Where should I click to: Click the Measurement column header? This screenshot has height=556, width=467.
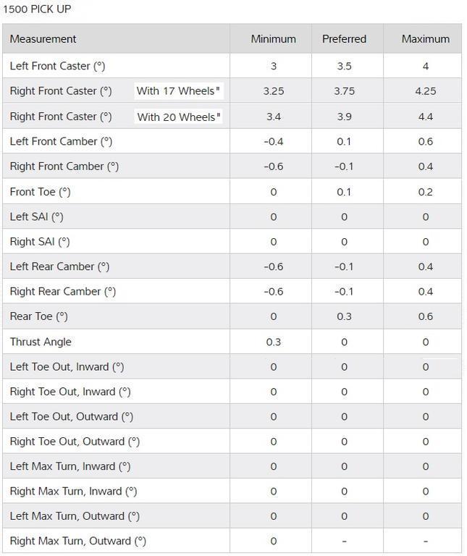point(43,38)
